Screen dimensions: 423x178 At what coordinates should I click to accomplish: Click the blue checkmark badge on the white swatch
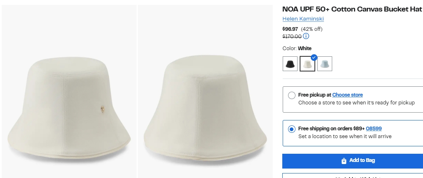tap(314, 57)
